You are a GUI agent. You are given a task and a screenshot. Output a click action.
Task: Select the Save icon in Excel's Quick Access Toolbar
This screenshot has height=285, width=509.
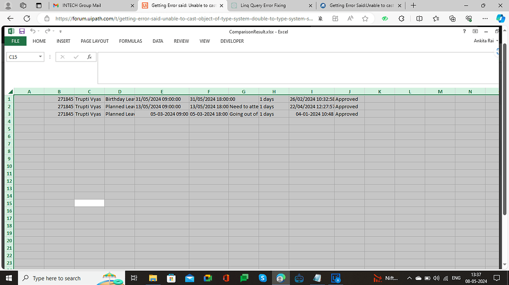[x=22, y=30]
